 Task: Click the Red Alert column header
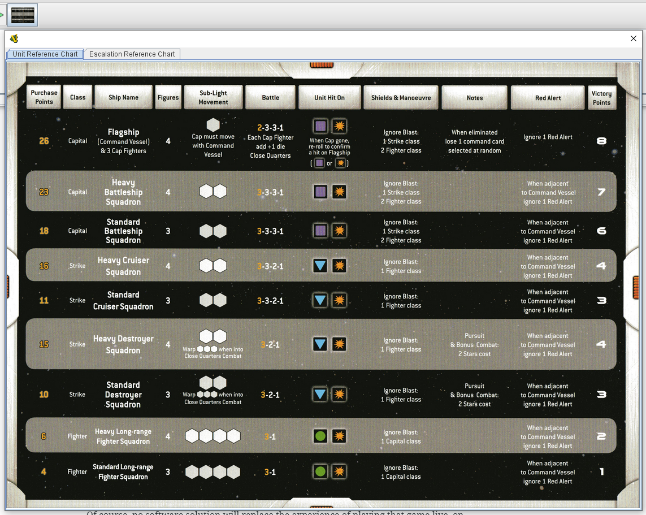pyautogui.click(x=548, y=98)
